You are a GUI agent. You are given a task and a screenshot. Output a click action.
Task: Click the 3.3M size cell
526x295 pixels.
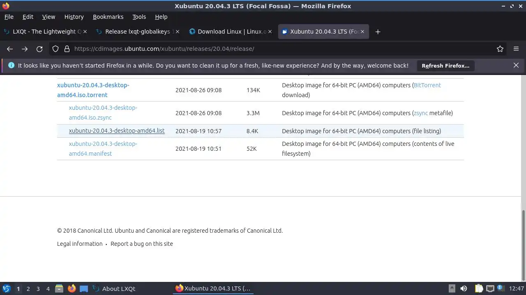point(253,113)
